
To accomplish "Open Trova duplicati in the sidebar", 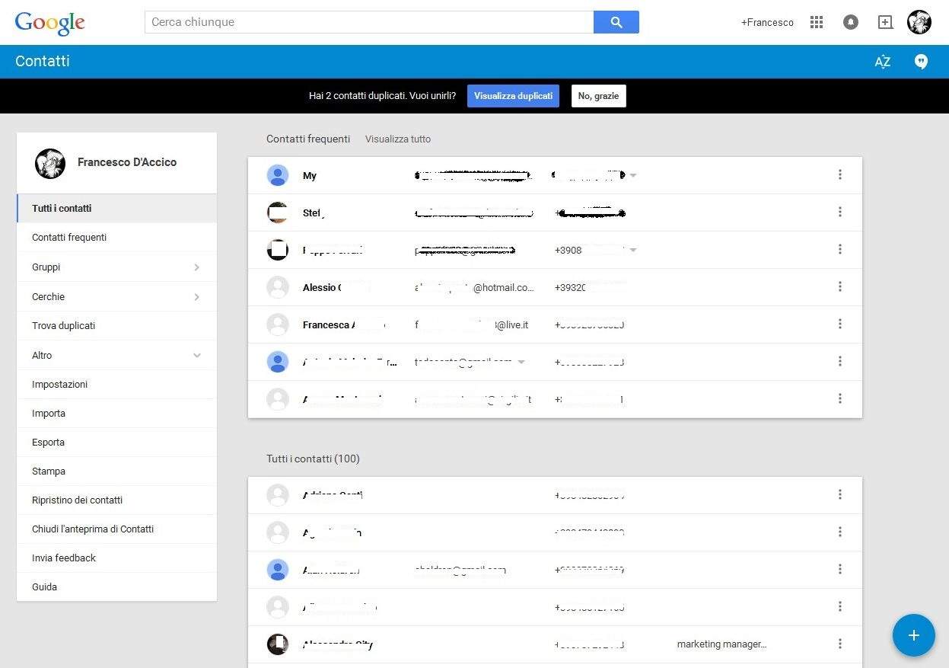I will coord(64,326).
